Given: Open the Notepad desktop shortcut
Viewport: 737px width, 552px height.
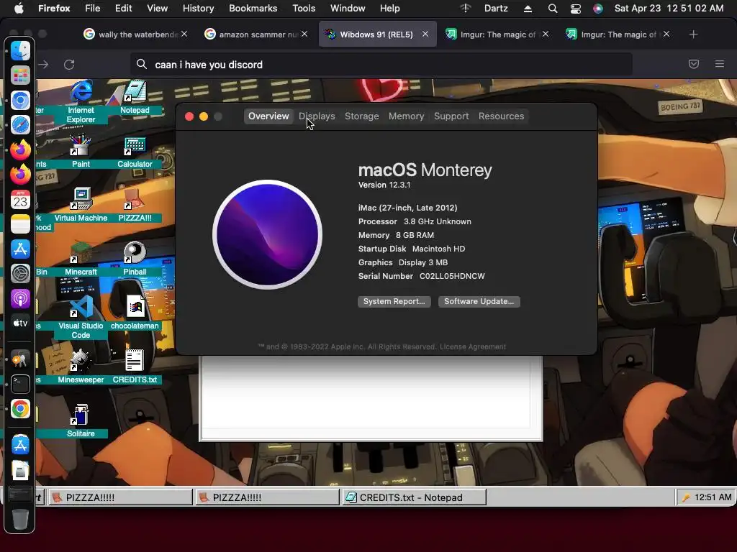Looking at the screenshot, I should click(x=135, y=97).
